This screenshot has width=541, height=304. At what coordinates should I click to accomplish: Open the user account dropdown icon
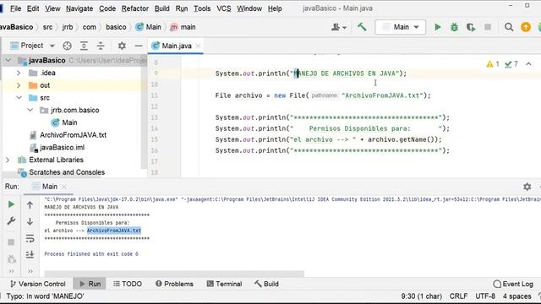(338, 27)
